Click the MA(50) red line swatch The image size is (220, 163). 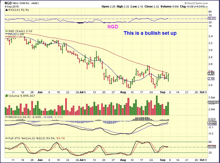click(x=6, y=37)
